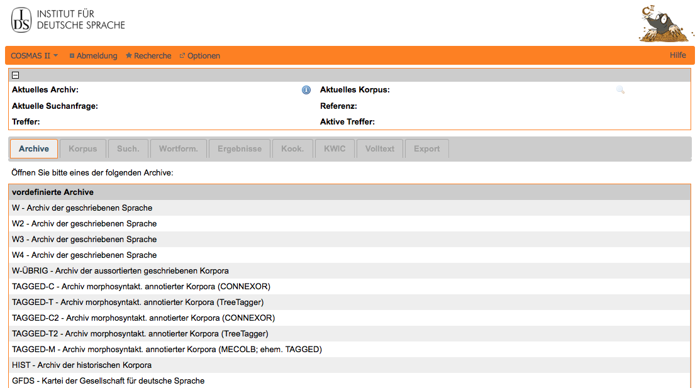Click the COSMAS II mole mascot image

pos(665,23)
